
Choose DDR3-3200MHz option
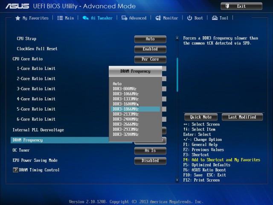pos(125,135)
